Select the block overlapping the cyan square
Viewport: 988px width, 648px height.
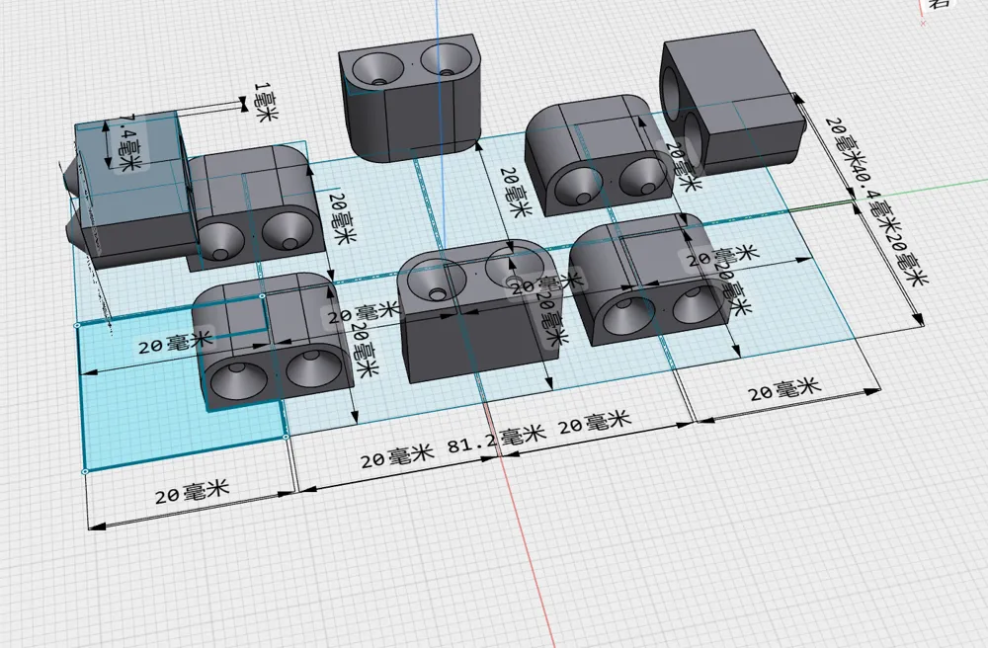tap(273, 343)
